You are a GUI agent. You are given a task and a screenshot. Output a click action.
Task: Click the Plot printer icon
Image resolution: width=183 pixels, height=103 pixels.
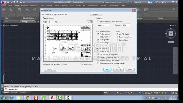(21, 2)
